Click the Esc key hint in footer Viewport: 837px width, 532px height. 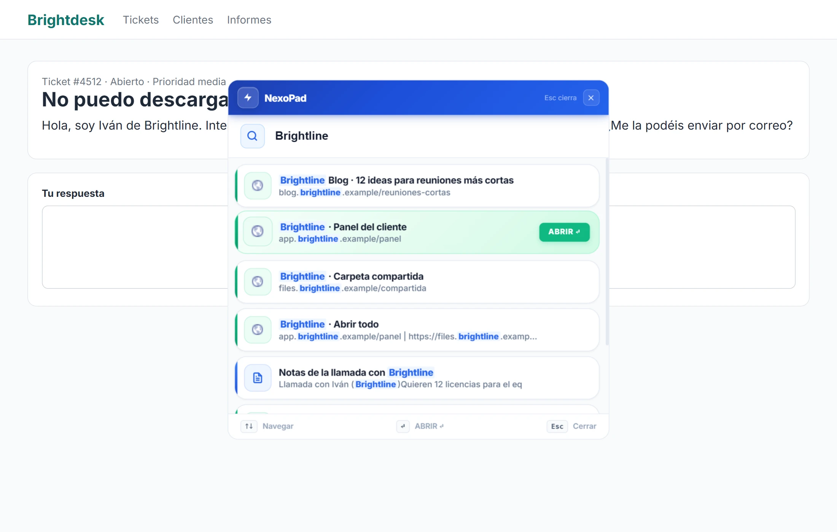[x=557, y=426]
